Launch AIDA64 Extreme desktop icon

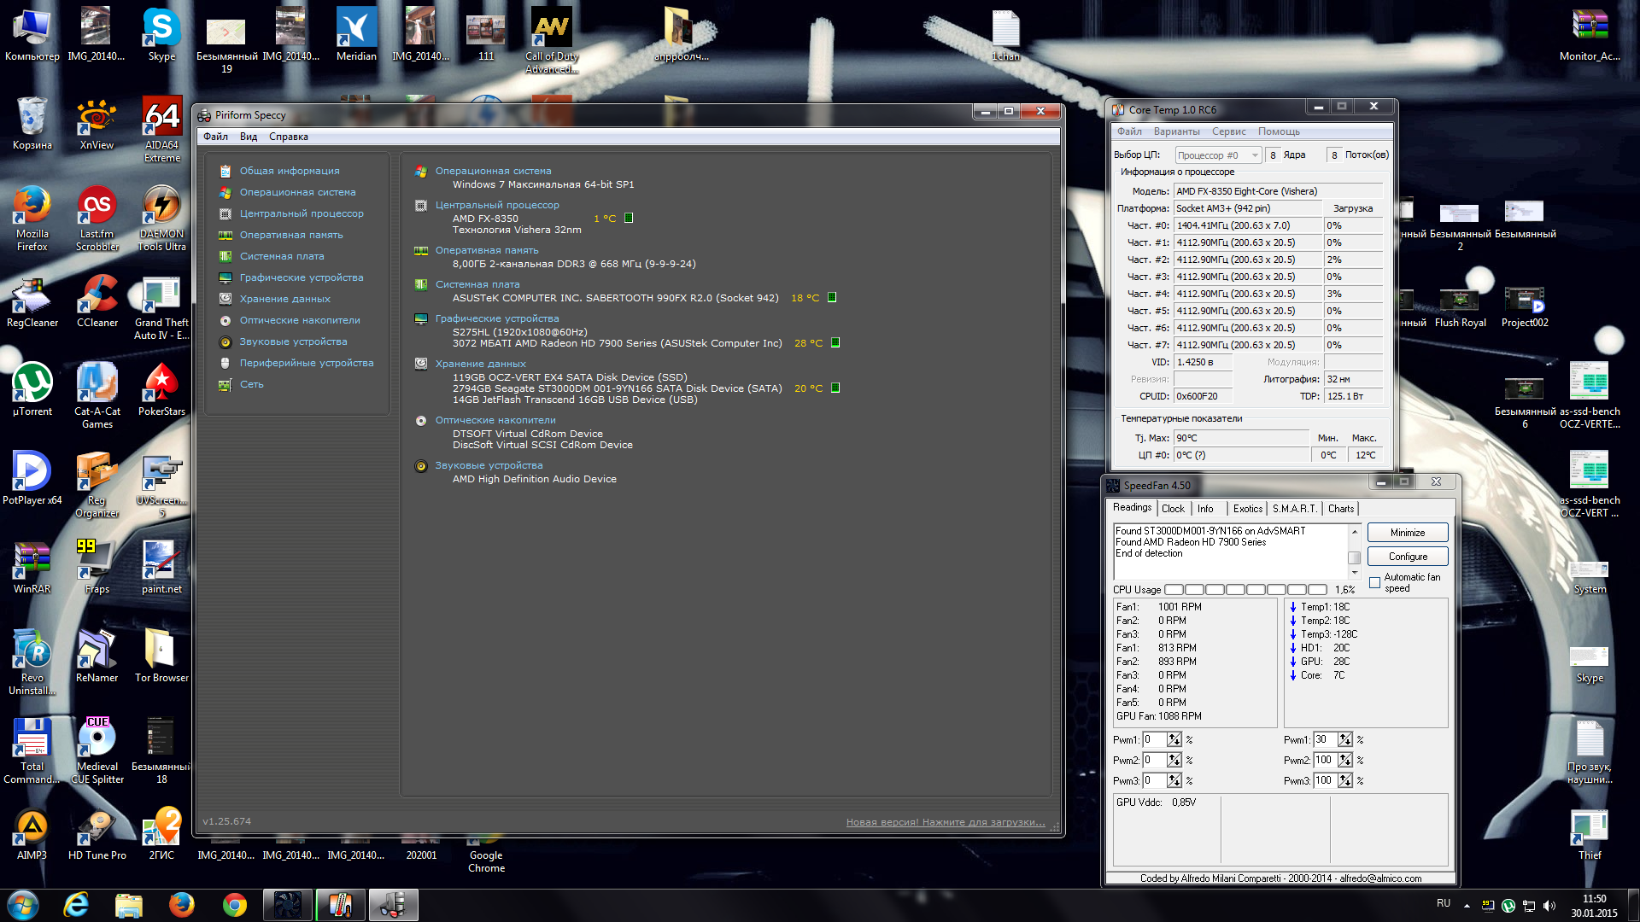click(x=161, y=128)
